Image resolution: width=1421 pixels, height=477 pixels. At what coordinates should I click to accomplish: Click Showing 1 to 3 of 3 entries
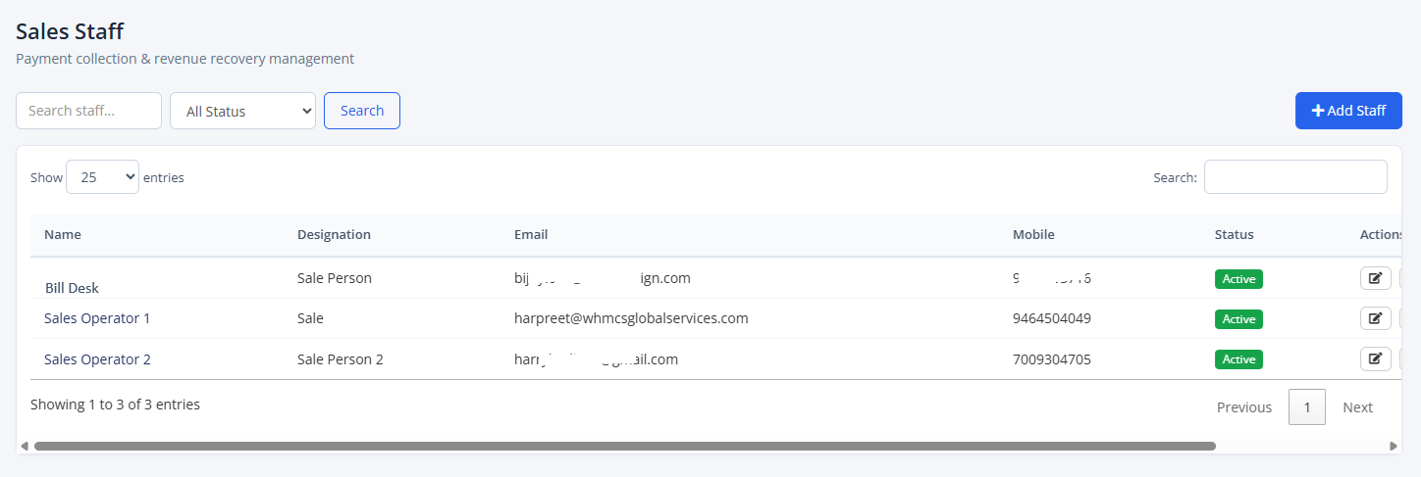[x=115, y=404]
